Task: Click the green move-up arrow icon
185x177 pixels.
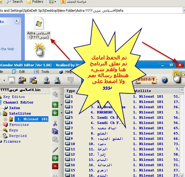Action: (x=55, y=105)
